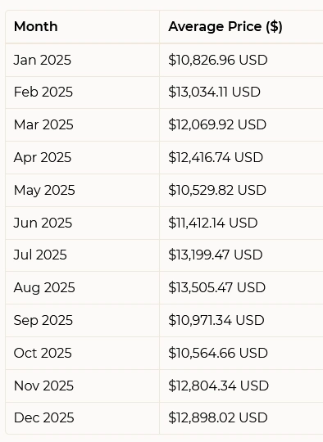Select the Jul 2025 row label
This screenshot has height=442, width=323.
coord(40,255)
